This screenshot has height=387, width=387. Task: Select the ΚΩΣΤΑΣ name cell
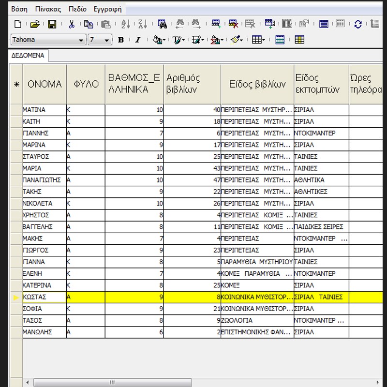pos(45,297)
